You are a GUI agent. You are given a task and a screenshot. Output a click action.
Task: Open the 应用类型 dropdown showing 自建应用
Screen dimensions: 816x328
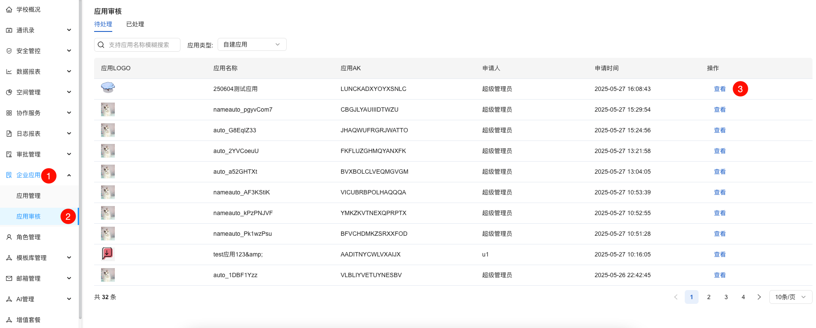coord(252,44)
